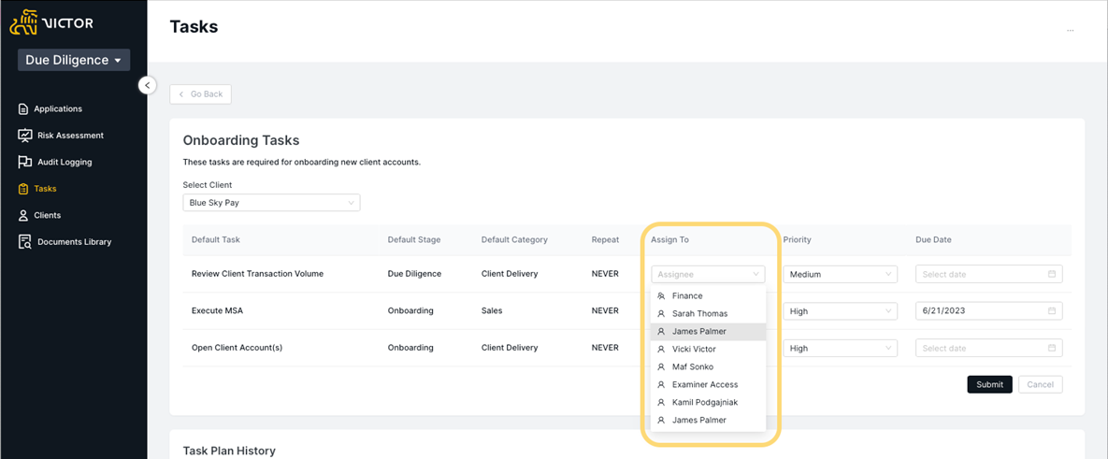Screen dimensions: 1108x459
Task: Click the Tasks clipboard icon
Action: coord(24,189)
